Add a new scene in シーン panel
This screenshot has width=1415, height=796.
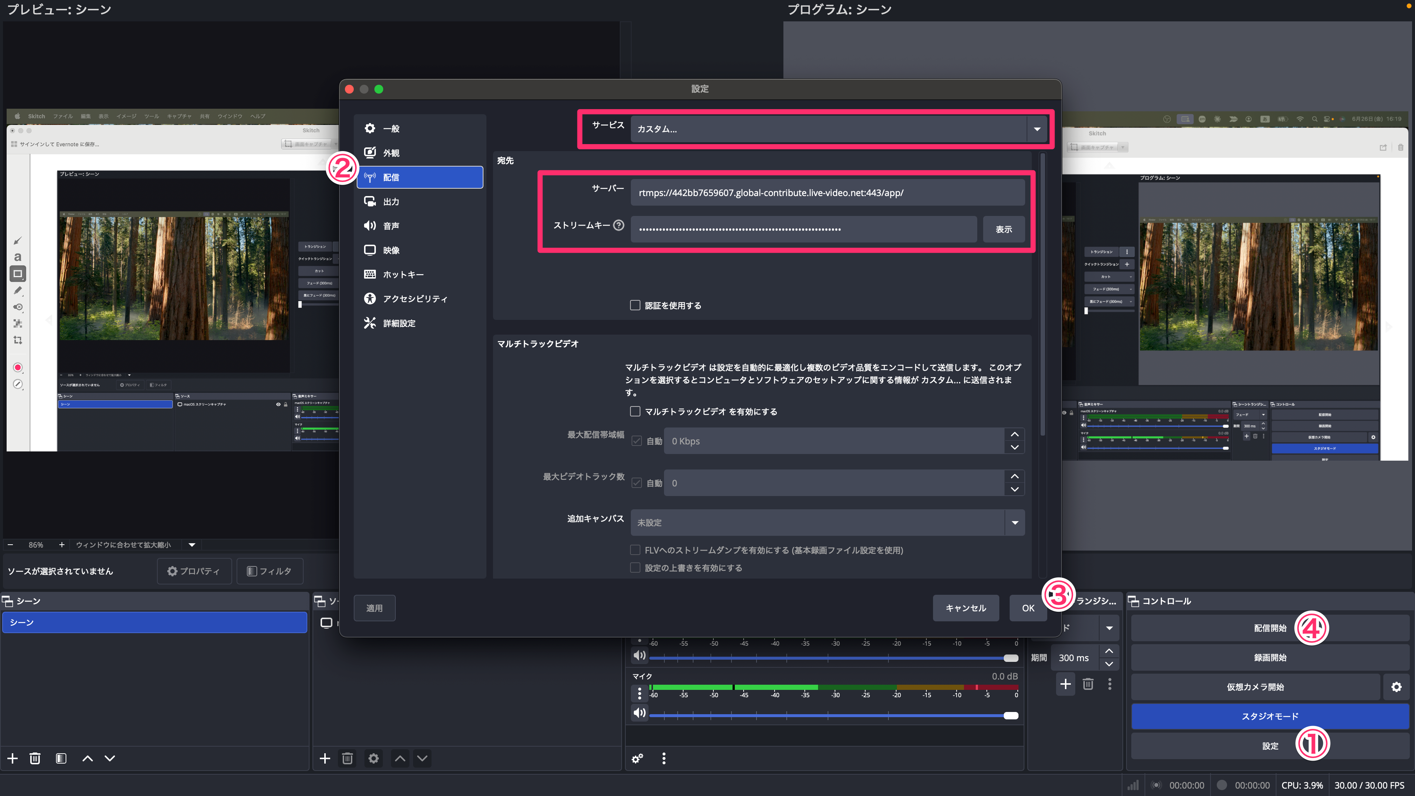(x=12, y=758)
